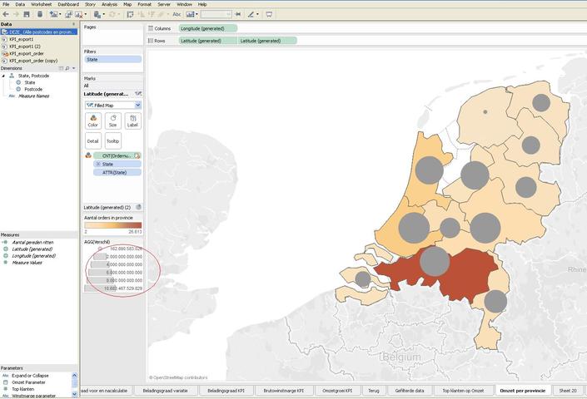This screenshot has height=399, width=587.
Task: Click the Detail marks button
Action: (x=92, y=140)
